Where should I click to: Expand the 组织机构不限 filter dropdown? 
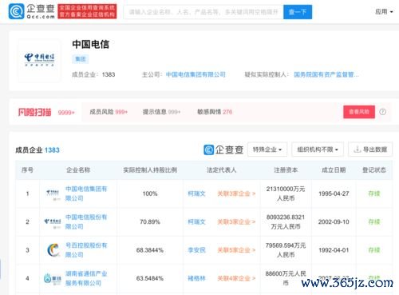tap(318, 149)
